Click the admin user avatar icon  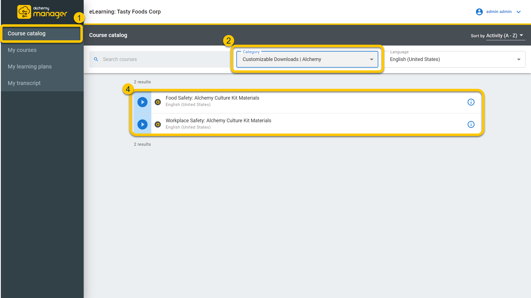click(479, 12)
